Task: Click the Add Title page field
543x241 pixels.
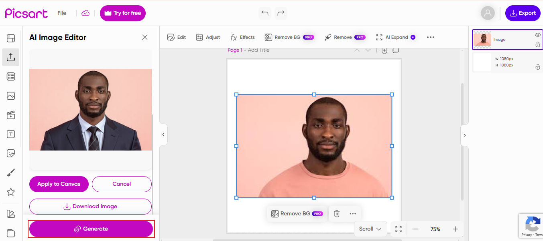Action: click(259, 50)
